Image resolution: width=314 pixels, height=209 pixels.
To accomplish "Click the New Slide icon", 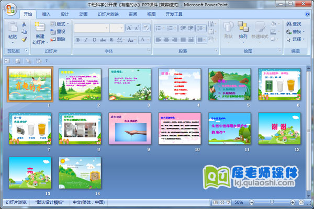I will tap(40, 27).
